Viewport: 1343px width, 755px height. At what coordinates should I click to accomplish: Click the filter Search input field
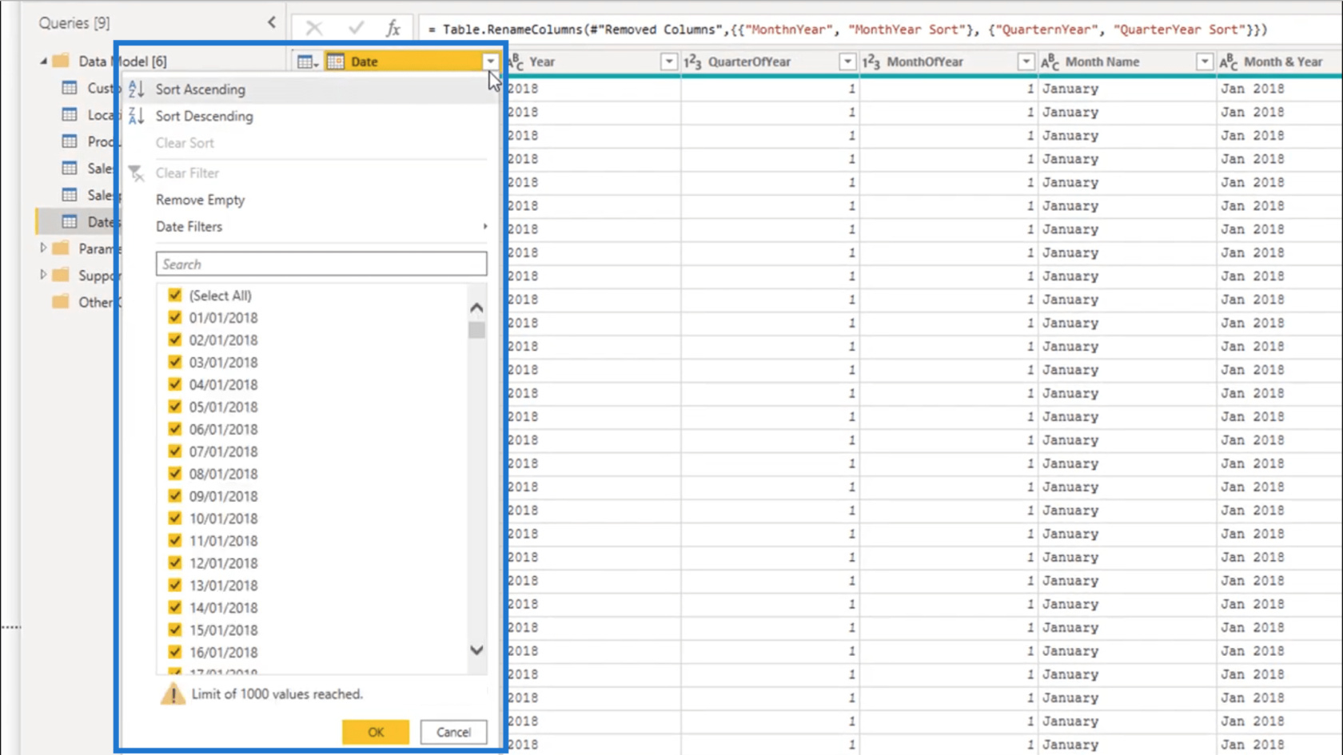click(321, 264)
